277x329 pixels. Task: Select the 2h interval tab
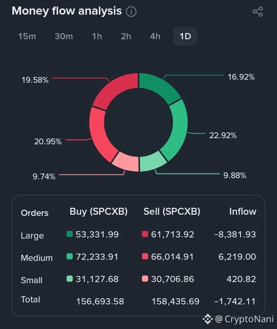coord(126,36)
